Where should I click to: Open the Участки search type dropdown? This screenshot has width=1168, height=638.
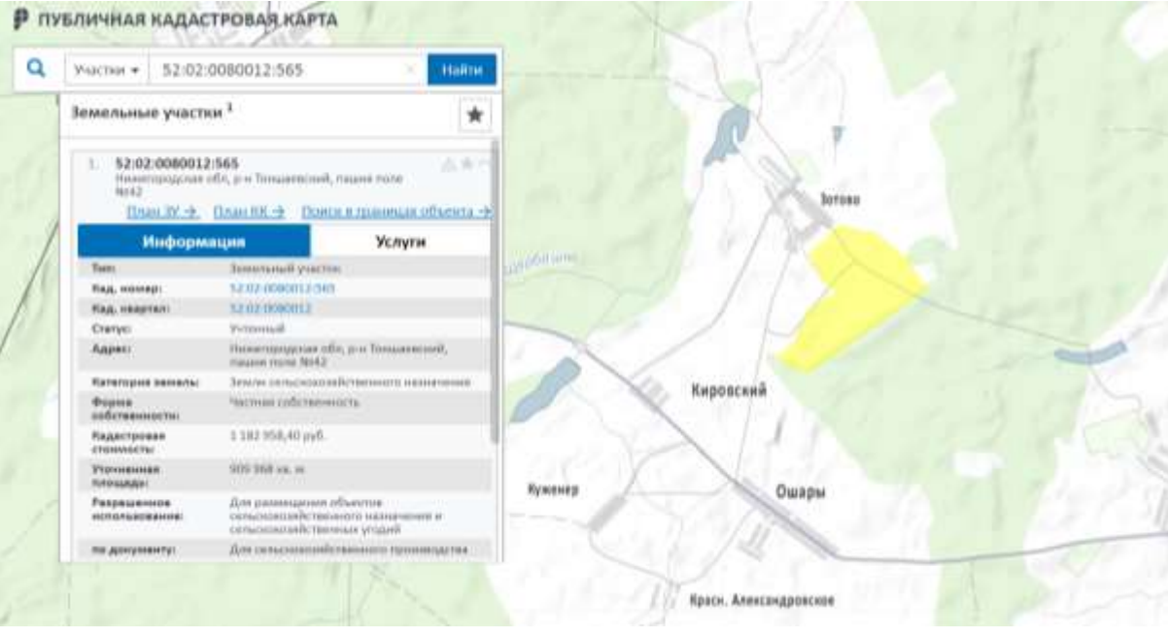point(106,71)
